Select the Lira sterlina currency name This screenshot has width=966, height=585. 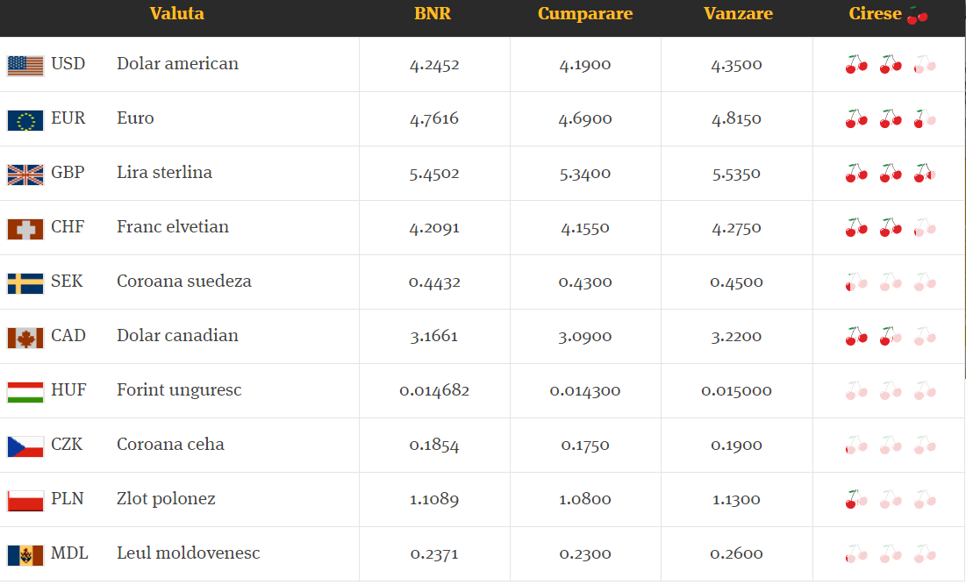164,173
